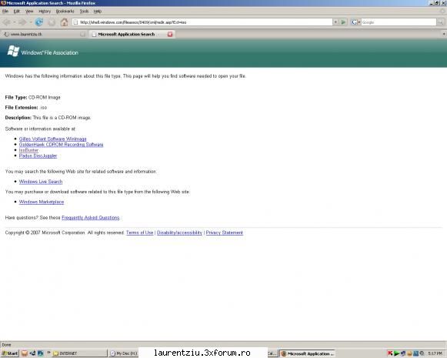The image size is (447, 358).
Task: Switch to the www.laurentziu.tk tab
Action: [44, 34]
